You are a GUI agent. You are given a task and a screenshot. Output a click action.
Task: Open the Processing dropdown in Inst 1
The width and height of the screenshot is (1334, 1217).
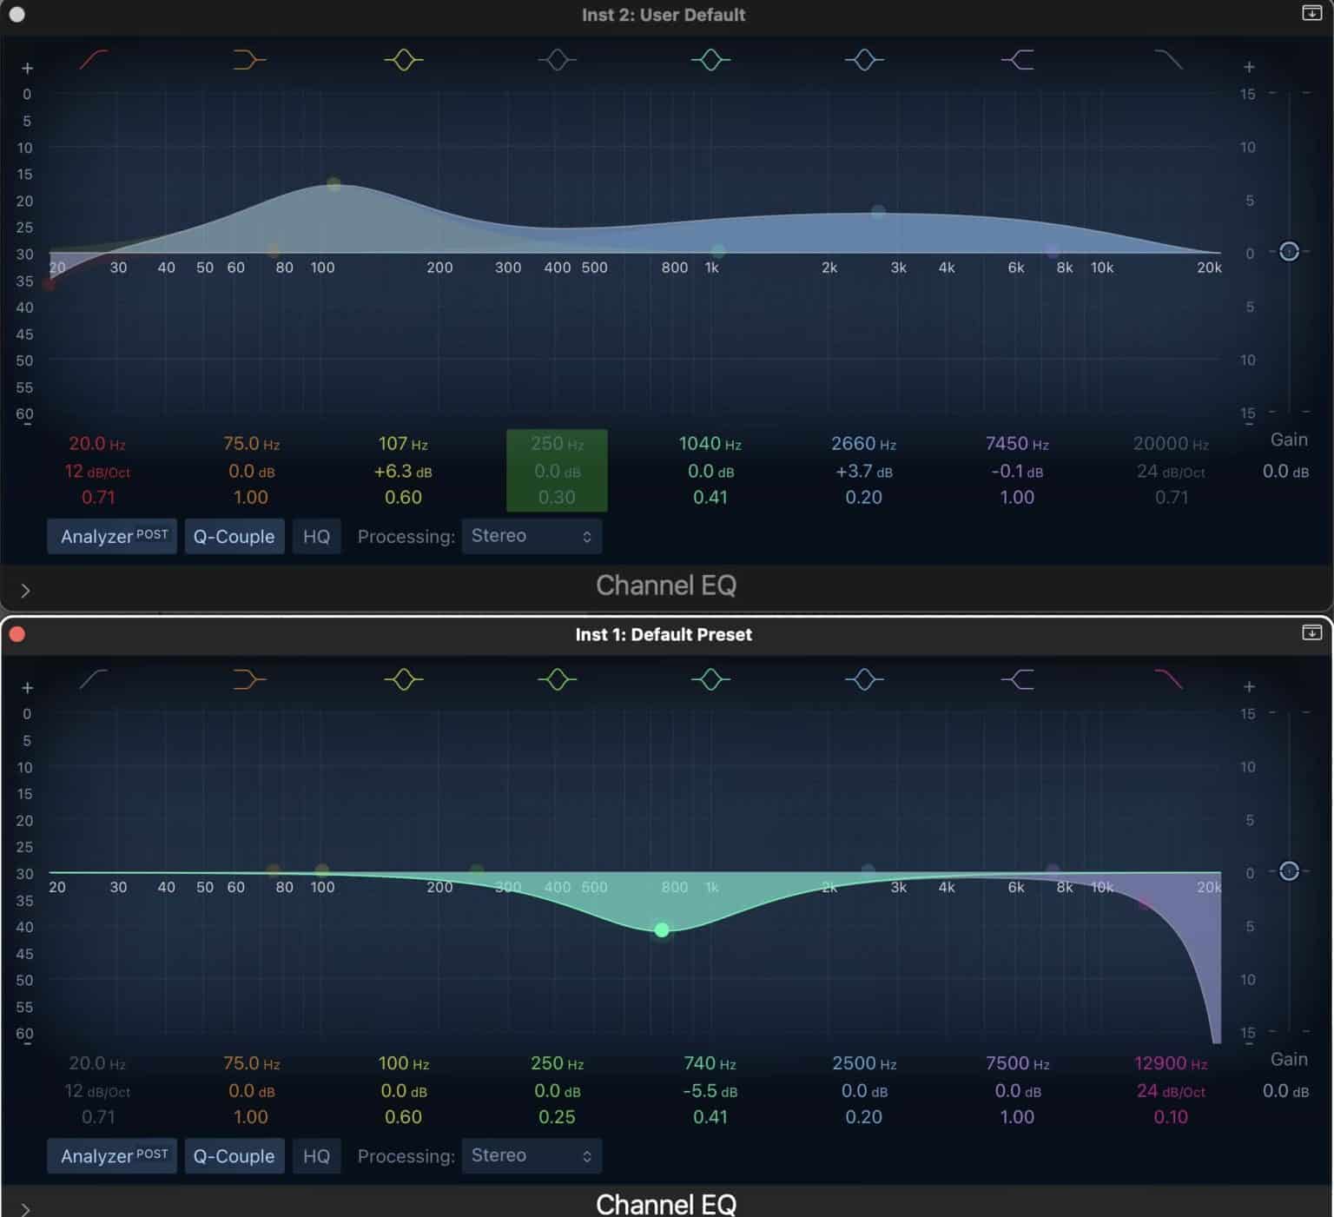click(531, 1156)
